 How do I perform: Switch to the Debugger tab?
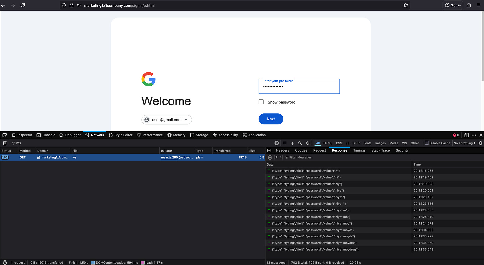coord(70,135)
